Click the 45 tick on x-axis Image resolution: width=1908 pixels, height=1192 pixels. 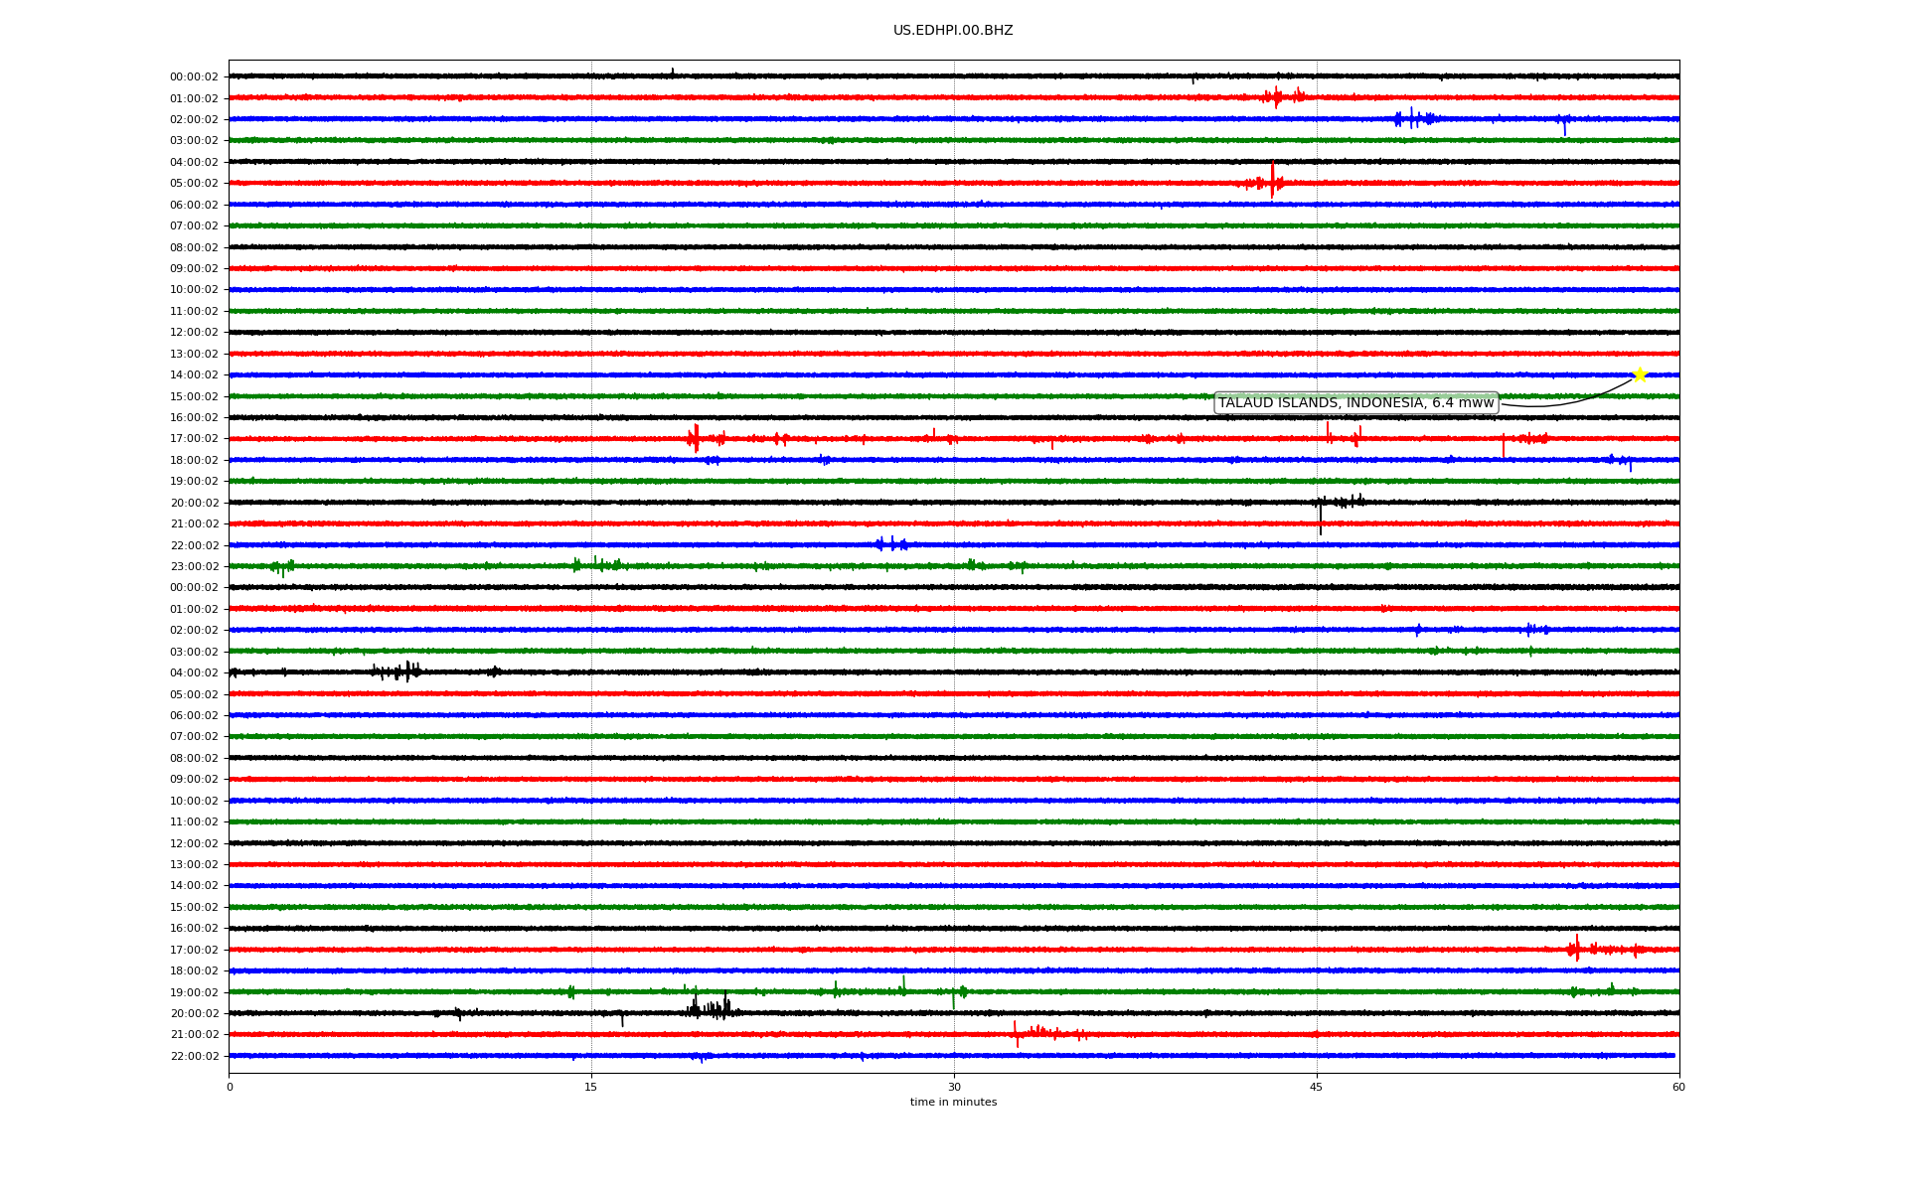tap(1317, 1087)
